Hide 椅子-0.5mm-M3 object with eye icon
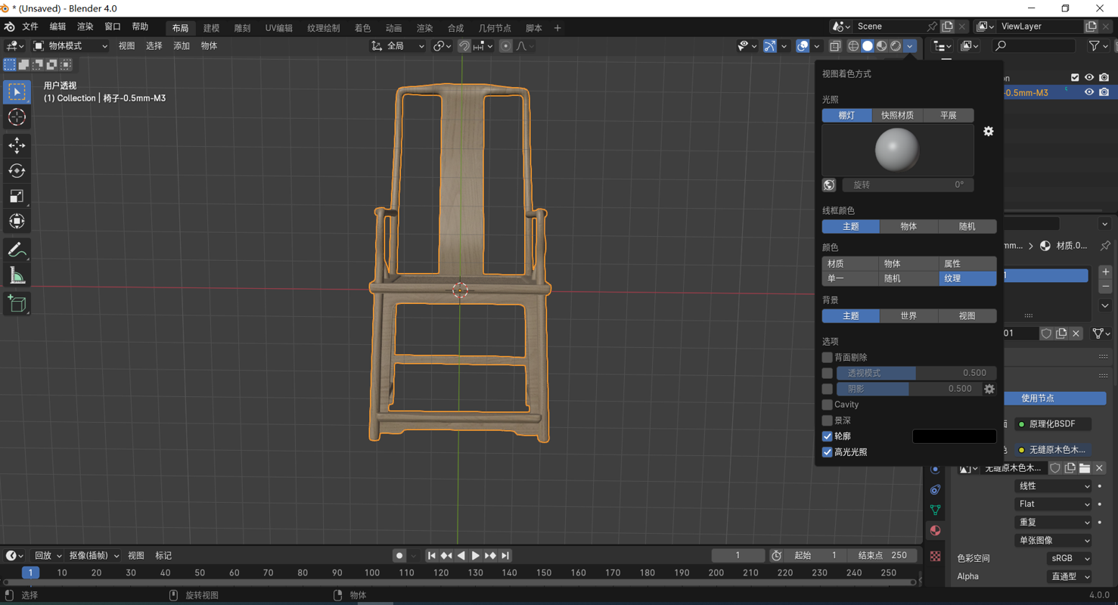The image size is (1118, 605). tap(1089, 92)
